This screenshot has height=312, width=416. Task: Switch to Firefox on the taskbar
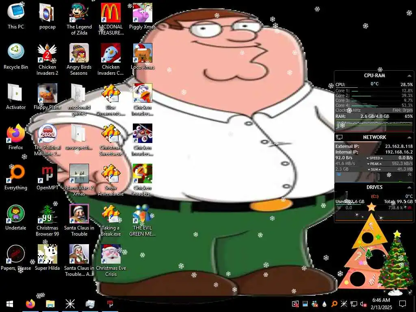tap(30, 304)
